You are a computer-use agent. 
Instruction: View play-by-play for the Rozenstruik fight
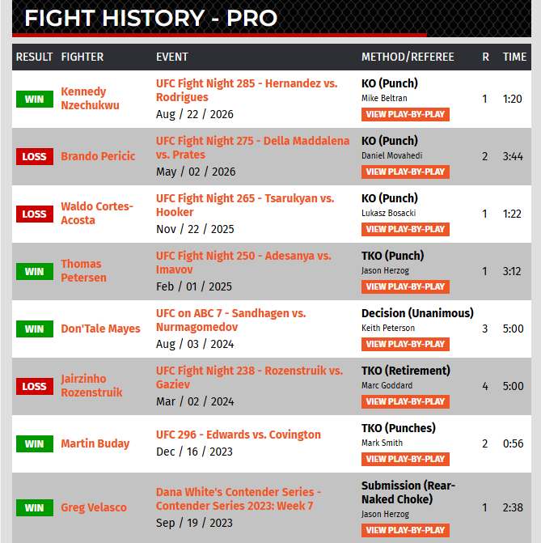[405, 401]
